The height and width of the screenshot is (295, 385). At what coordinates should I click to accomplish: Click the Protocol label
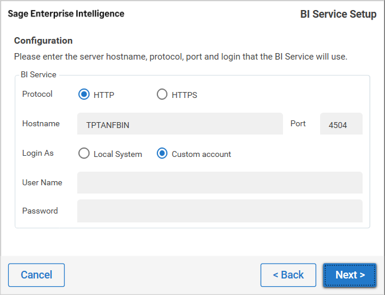37,94
